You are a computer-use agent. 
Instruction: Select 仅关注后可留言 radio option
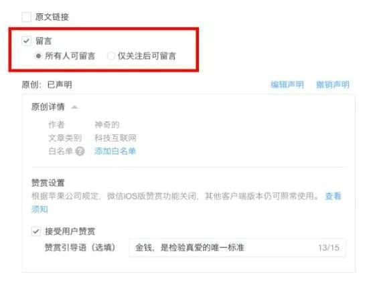pos(110,56)
